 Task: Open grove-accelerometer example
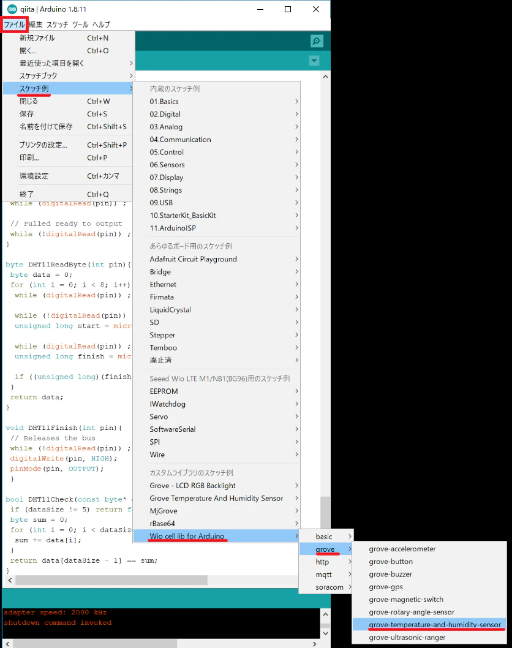click(x=429, y=549)
